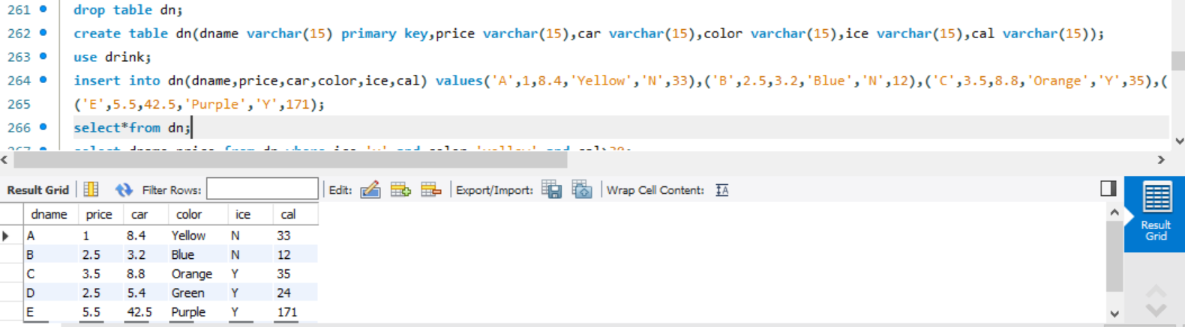Place cursor on 'use drink;' line
This screenshot has height=327, width=1185.
(112, 57)
